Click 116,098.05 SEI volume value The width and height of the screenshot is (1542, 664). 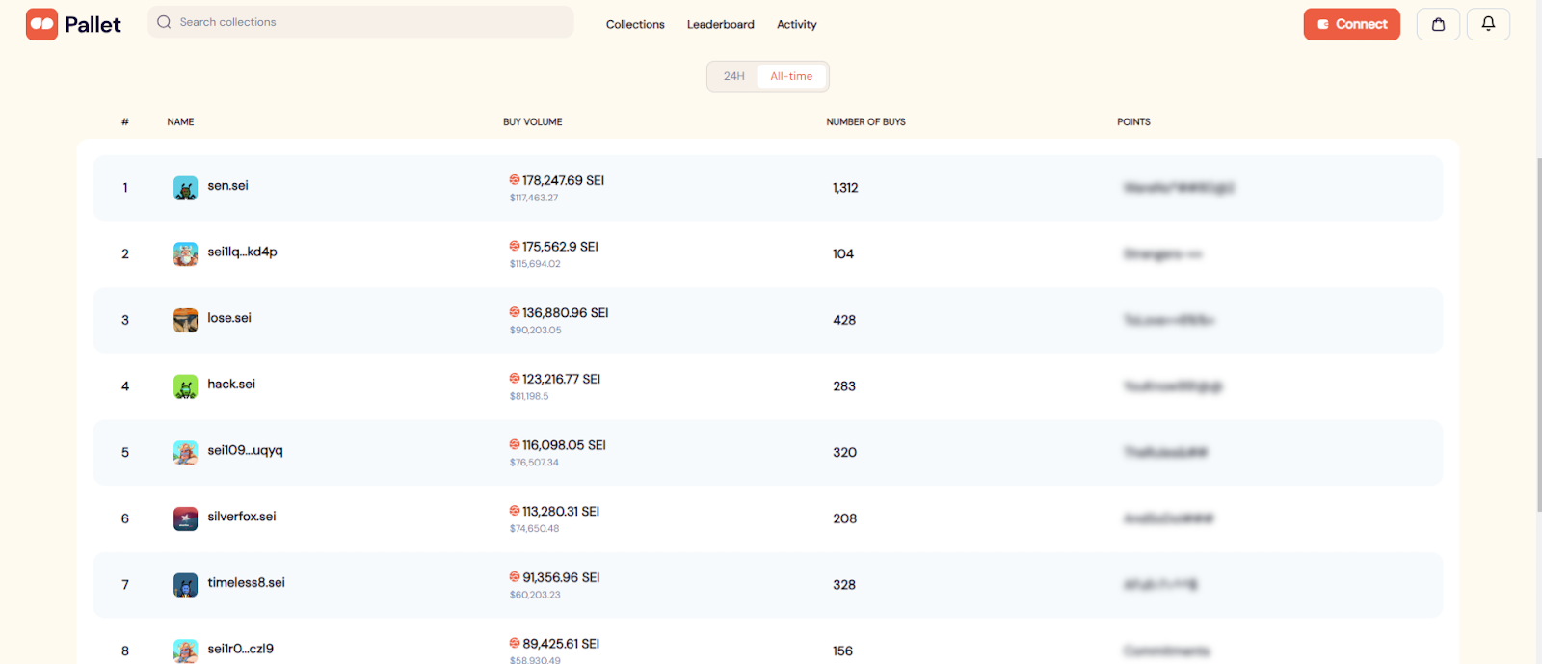[564, 445]
